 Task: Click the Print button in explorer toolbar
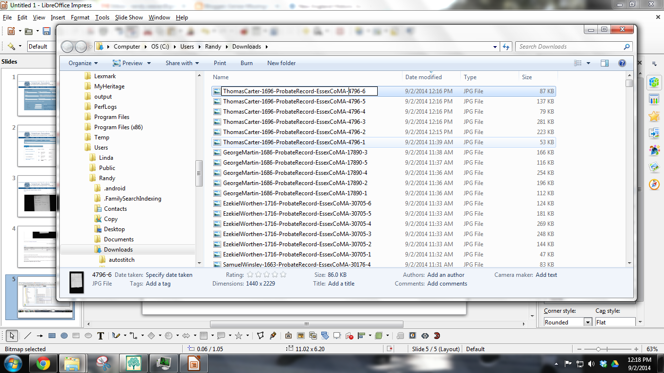pos(220,63)
